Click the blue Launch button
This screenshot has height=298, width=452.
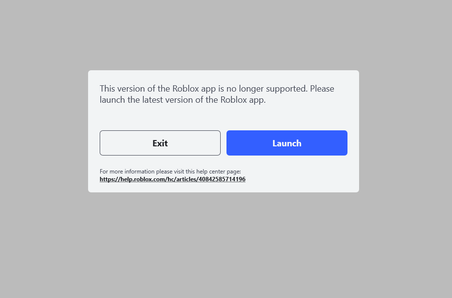[x=287, y=143]
